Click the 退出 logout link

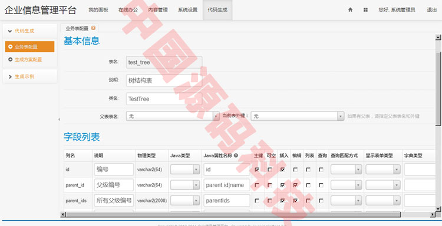(x=431, y=10)
